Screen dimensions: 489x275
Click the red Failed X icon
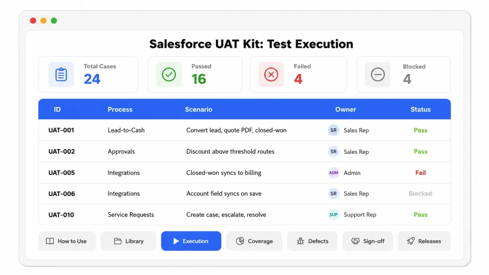click(x=271, y=74)
